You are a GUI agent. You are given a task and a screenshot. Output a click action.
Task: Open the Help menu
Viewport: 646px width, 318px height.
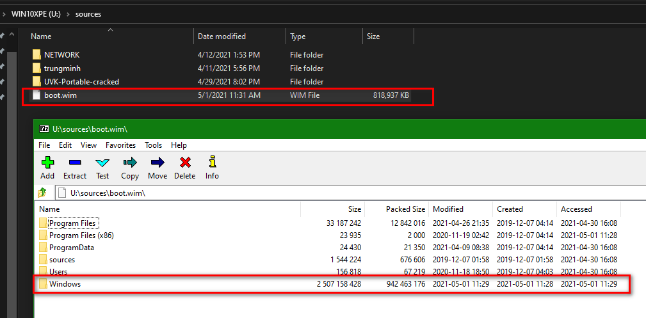tap(179, 145)
